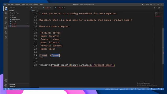Split the editor to the right
167x94 pixels.
[159, 8]
